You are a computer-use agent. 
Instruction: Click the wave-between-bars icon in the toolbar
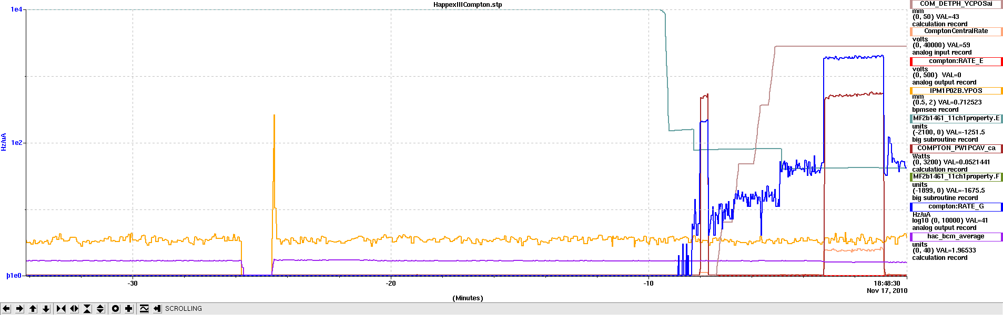(x=144, y=309)
